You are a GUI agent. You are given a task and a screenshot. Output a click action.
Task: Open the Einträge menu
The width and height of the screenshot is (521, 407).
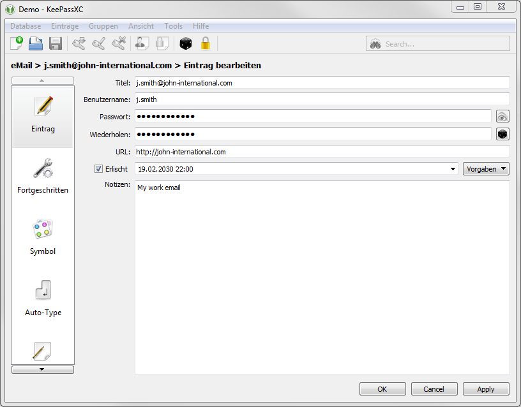(x=64, y=26)
